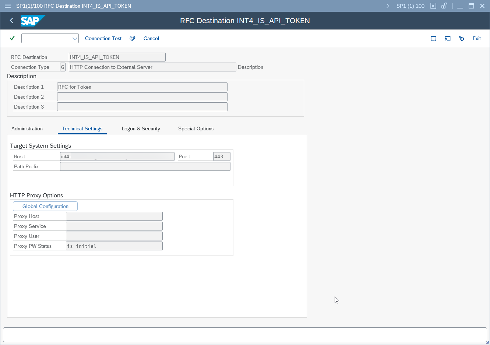Click the Proxy Host input field
490x345 pixels.
coord(114,216)
